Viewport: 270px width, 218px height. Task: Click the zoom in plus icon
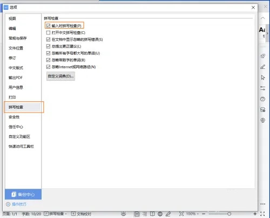click(x=255, y=214)
